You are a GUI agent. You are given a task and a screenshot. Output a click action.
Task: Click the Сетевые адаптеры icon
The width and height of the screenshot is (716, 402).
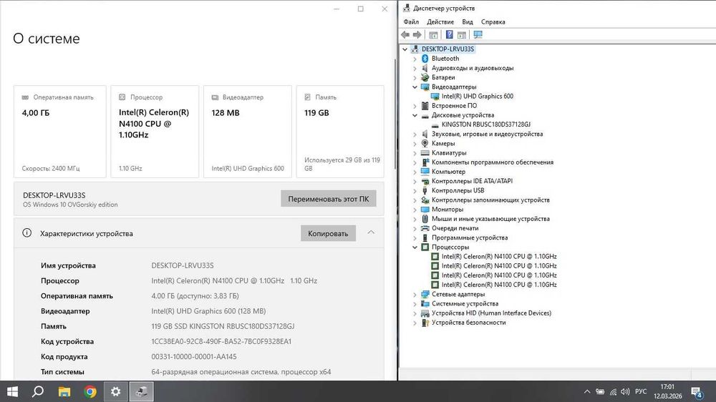[425, 294]
